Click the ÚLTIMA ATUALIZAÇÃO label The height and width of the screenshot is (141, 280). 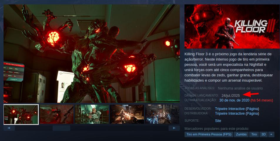tap(200, 100)
